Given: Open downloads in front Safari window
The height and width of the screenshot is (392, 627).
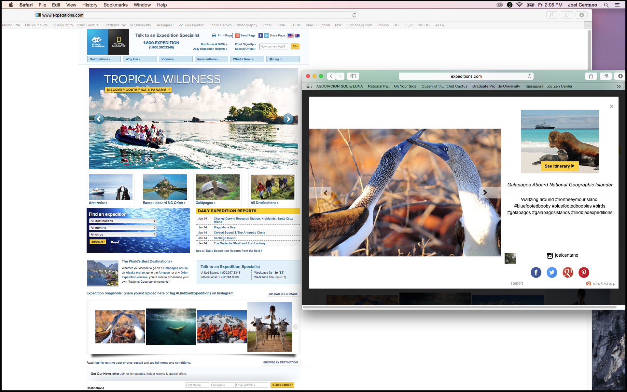Looking at the screenshot, I should (620, 76).
